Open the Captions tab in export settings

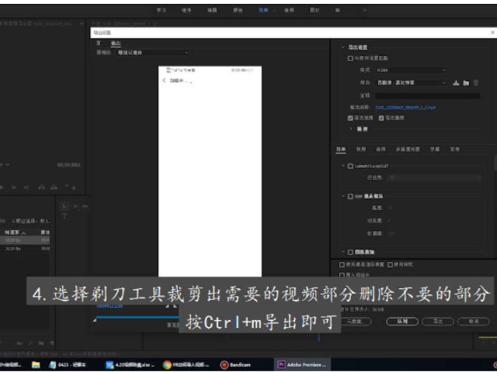coord(435,149)
